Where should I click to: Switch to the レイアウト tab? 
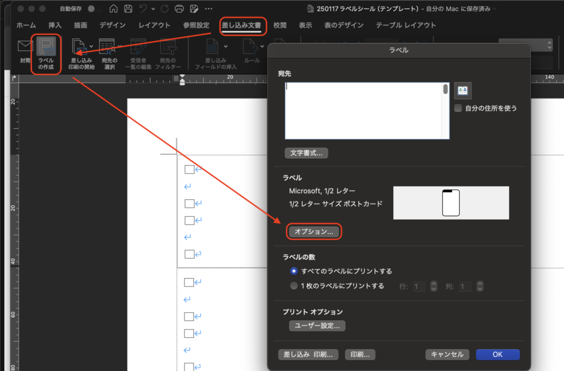pos(154,25)
